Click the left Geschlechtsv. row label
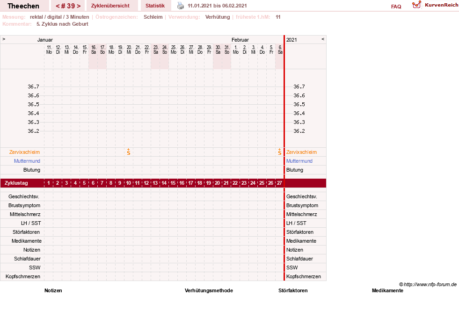This screenshot has height=318, width=459. click(x=24, y=196)
